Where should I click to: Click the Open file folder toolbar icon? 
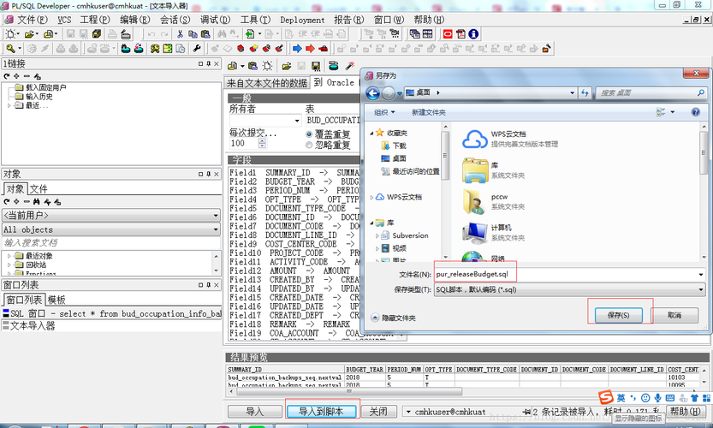click(30, 34)
